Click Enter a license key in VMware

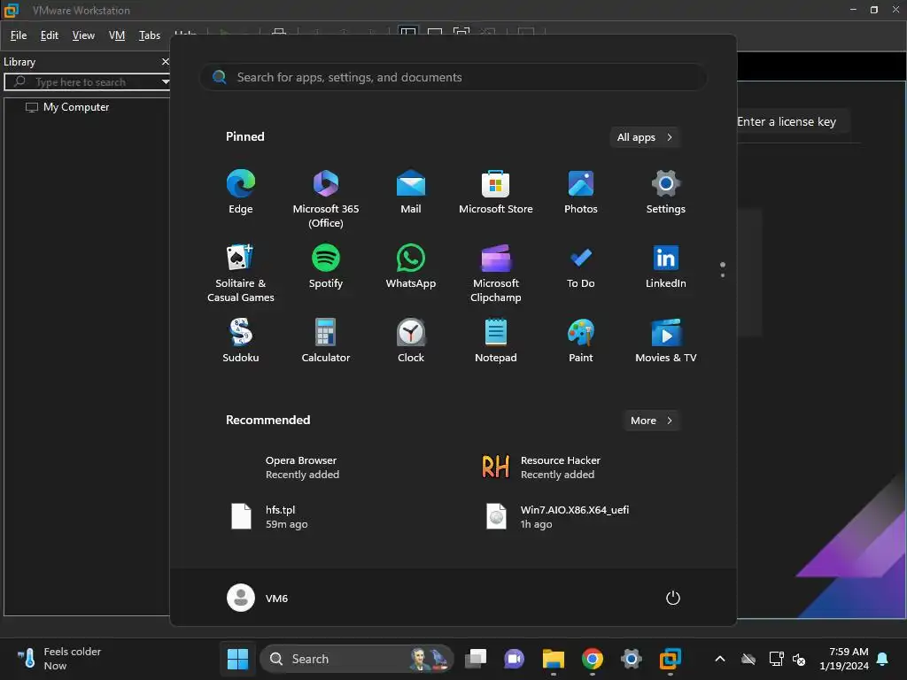click(787, 121)
